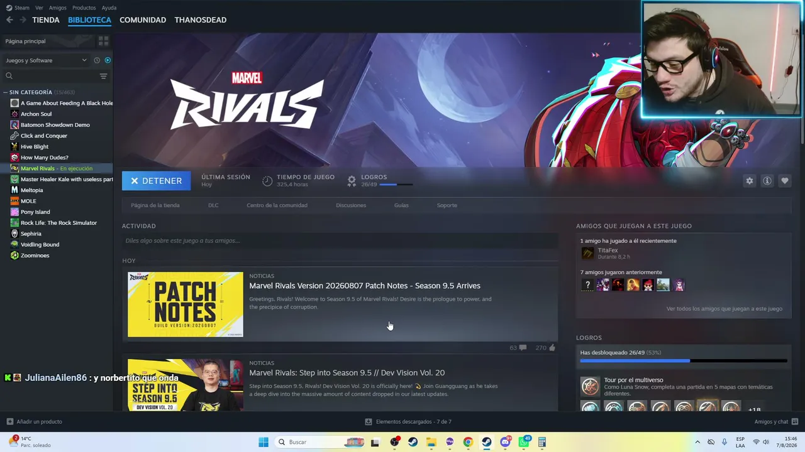
Task: Open Marvel Rivals settings gear
Action: (x=749, y=181)
